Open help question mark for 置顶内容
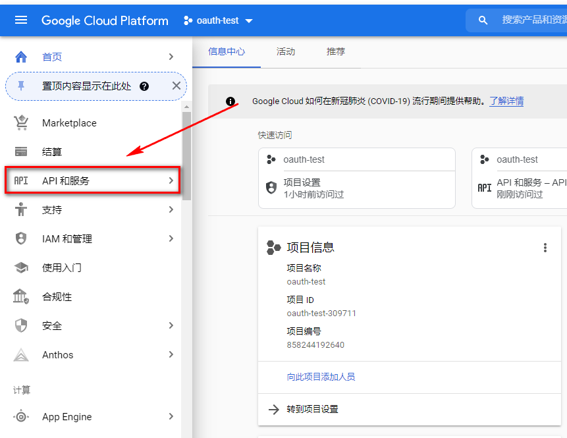This screenshot has height=438, width=567. [x=144, y=86]
